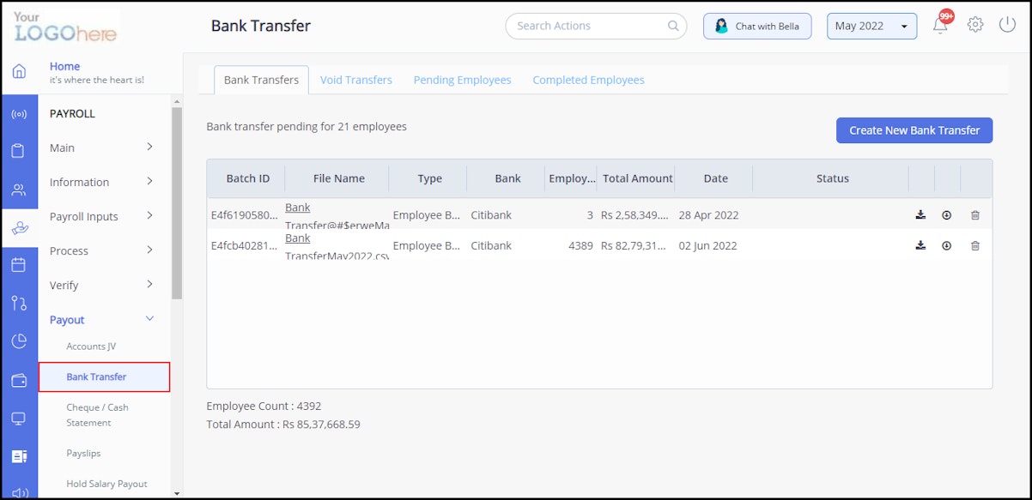Open Chat with Bella
Screen dimensions: 1032x500
(x=756, y=26)
